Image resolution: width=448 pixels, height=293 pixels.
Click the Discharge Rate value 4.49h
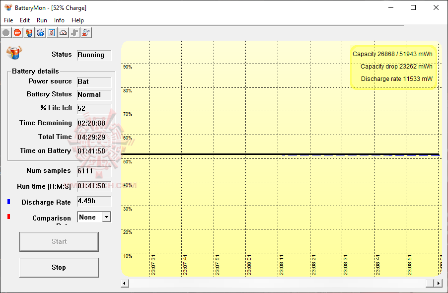[94, 201]
